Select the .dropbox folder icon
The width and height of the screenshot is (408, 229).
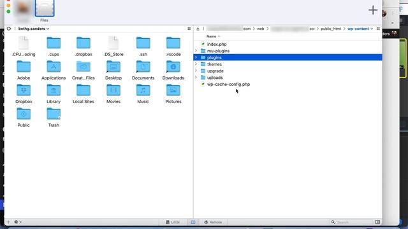pyautogui.click(x=84, y=43)
